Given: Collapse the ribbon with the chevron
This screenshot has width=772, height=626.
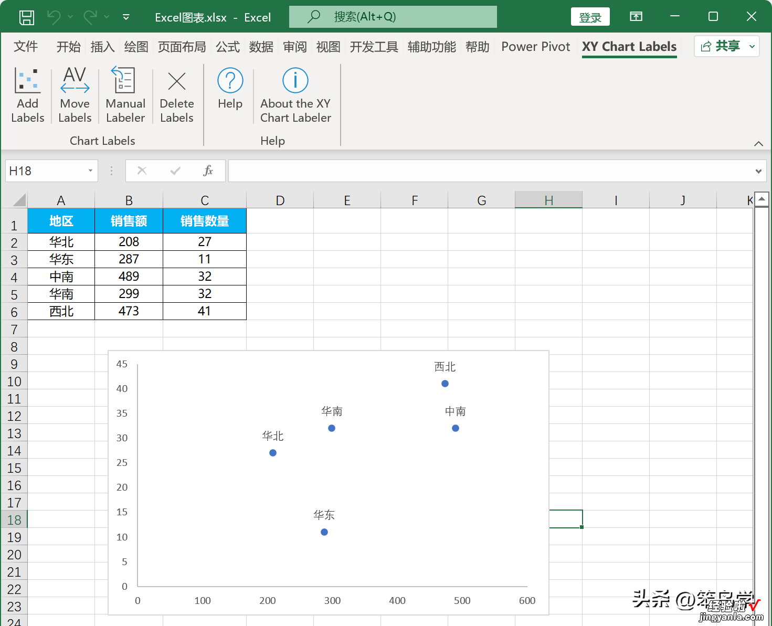Looking at the screenshot, I should point(758,143).
